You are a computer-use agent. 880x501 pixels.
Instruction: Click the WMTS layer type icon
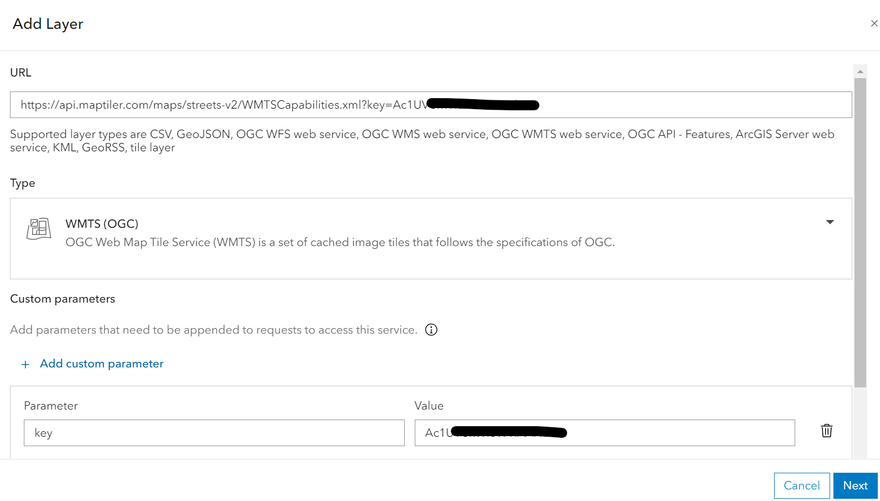point(39,228)
